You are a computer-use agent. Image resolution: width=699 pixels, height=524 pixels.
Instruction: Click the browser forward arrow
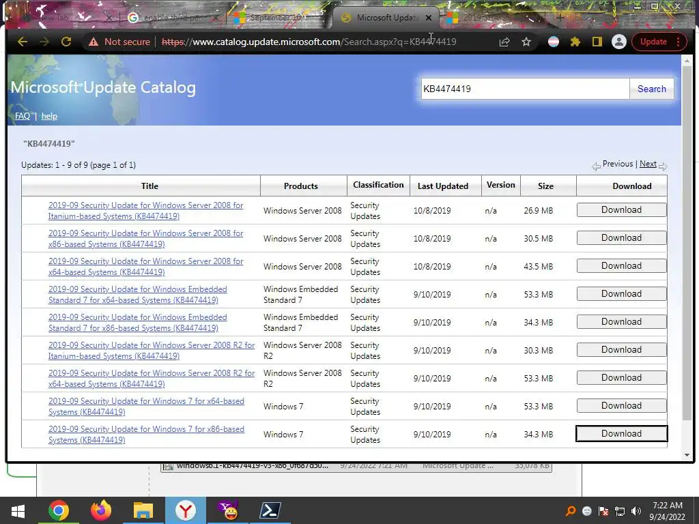pyautogui.click(x=44, y=42)
